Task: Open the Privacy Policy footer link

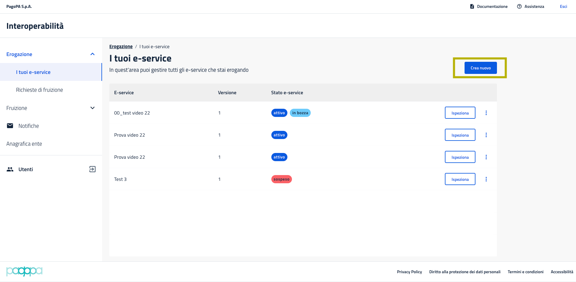Action: 409,272
